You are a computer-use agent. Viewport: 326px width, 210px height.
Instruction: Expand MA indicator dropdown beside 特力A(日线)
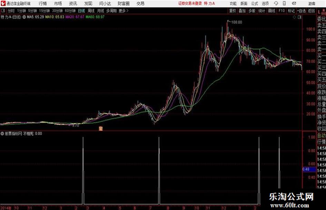[24, 17]
